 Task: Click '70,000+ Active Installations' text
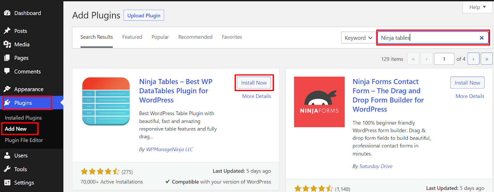[112, 182]
